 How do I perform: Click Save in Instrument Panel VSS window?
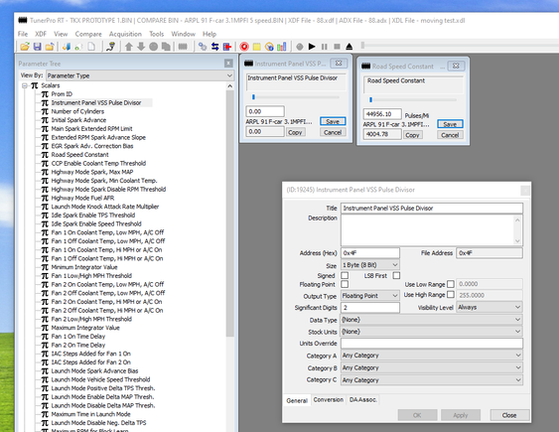coord(333,121)
